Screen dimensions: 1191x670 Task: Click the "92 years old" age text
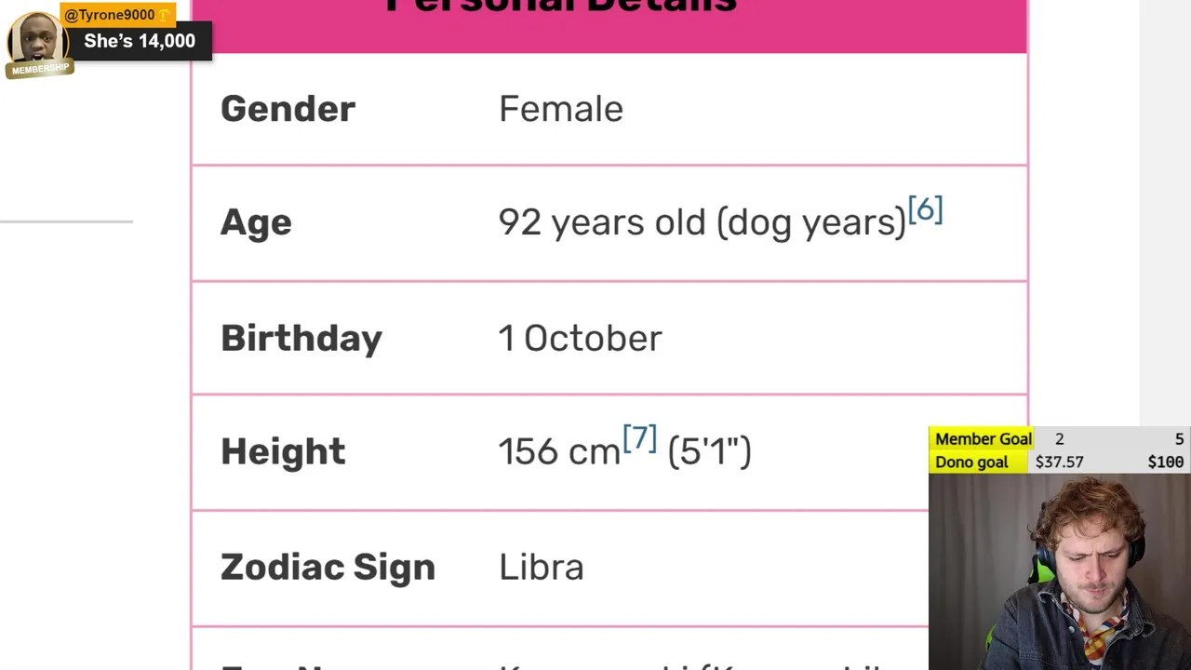(602, 223)
